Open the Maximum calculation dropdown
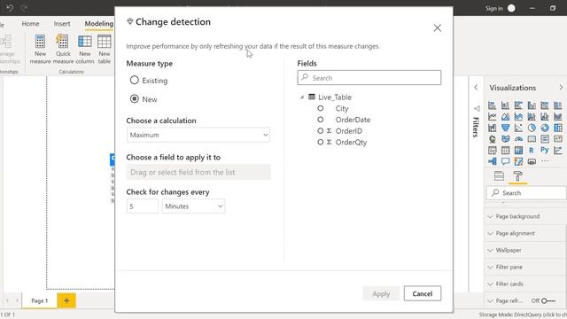The width and height of the screenshot is (567, 319). tap(198, 135)
